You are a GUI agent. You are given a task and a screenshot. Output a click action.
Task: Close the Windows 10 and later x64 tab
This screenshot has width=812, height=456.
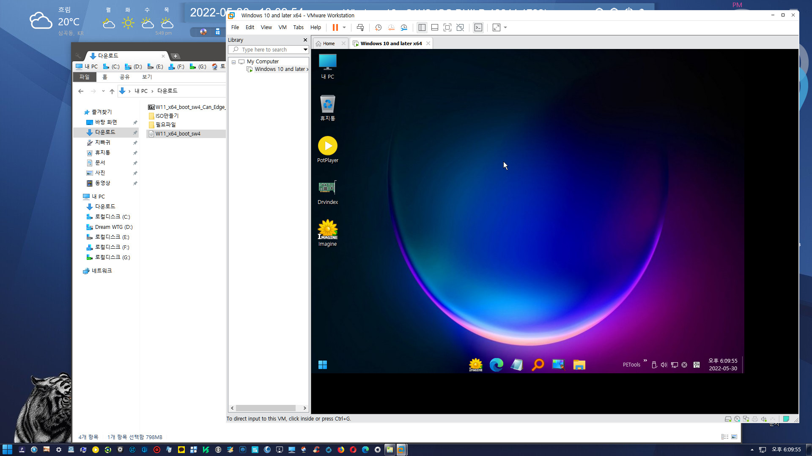pyautogui.click(x=428, y=43)
